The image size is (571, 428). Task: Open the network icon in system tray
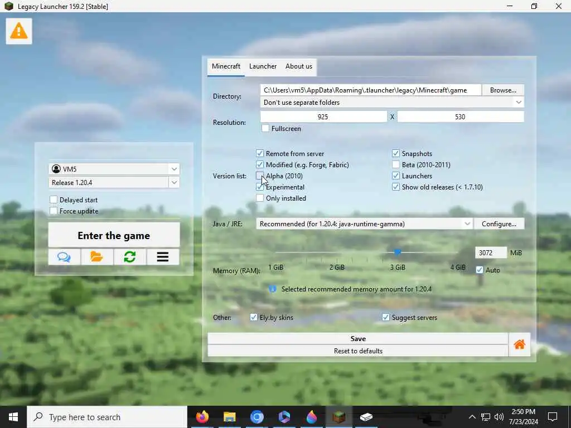[486, 417]
